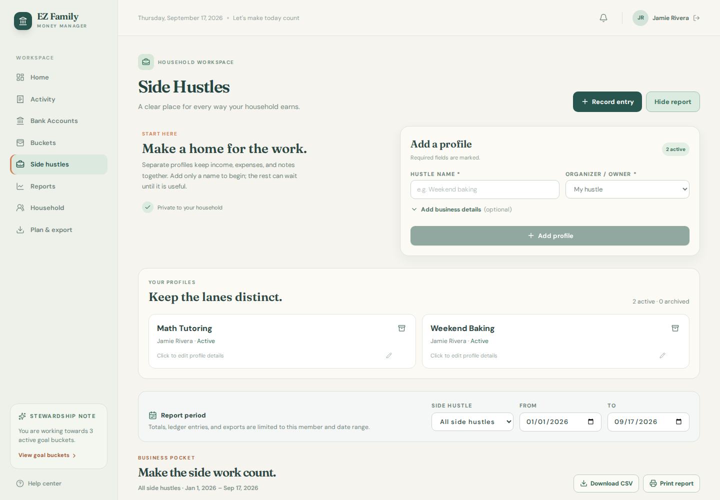The width and height of the screenshot is (720, 500).
Task: Open the To date calendar picker
Action: (x=678, y=421)
